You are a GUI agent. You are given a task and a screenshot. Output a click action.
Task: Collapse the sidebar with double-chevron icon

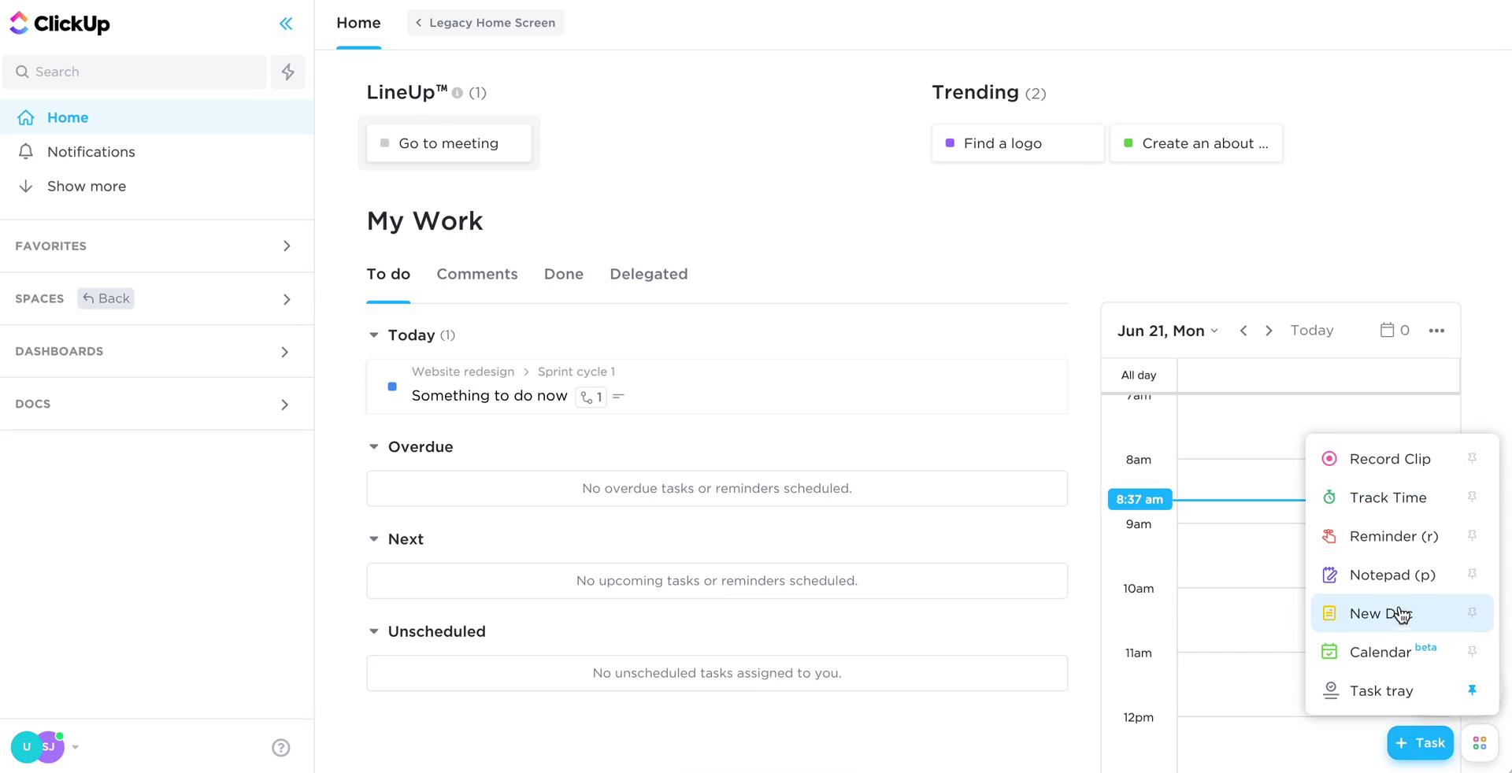coord(286,24)
